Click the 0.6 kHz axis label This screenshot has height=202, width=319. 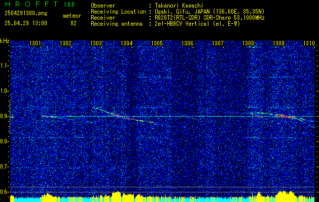click(x=4, y=192)
